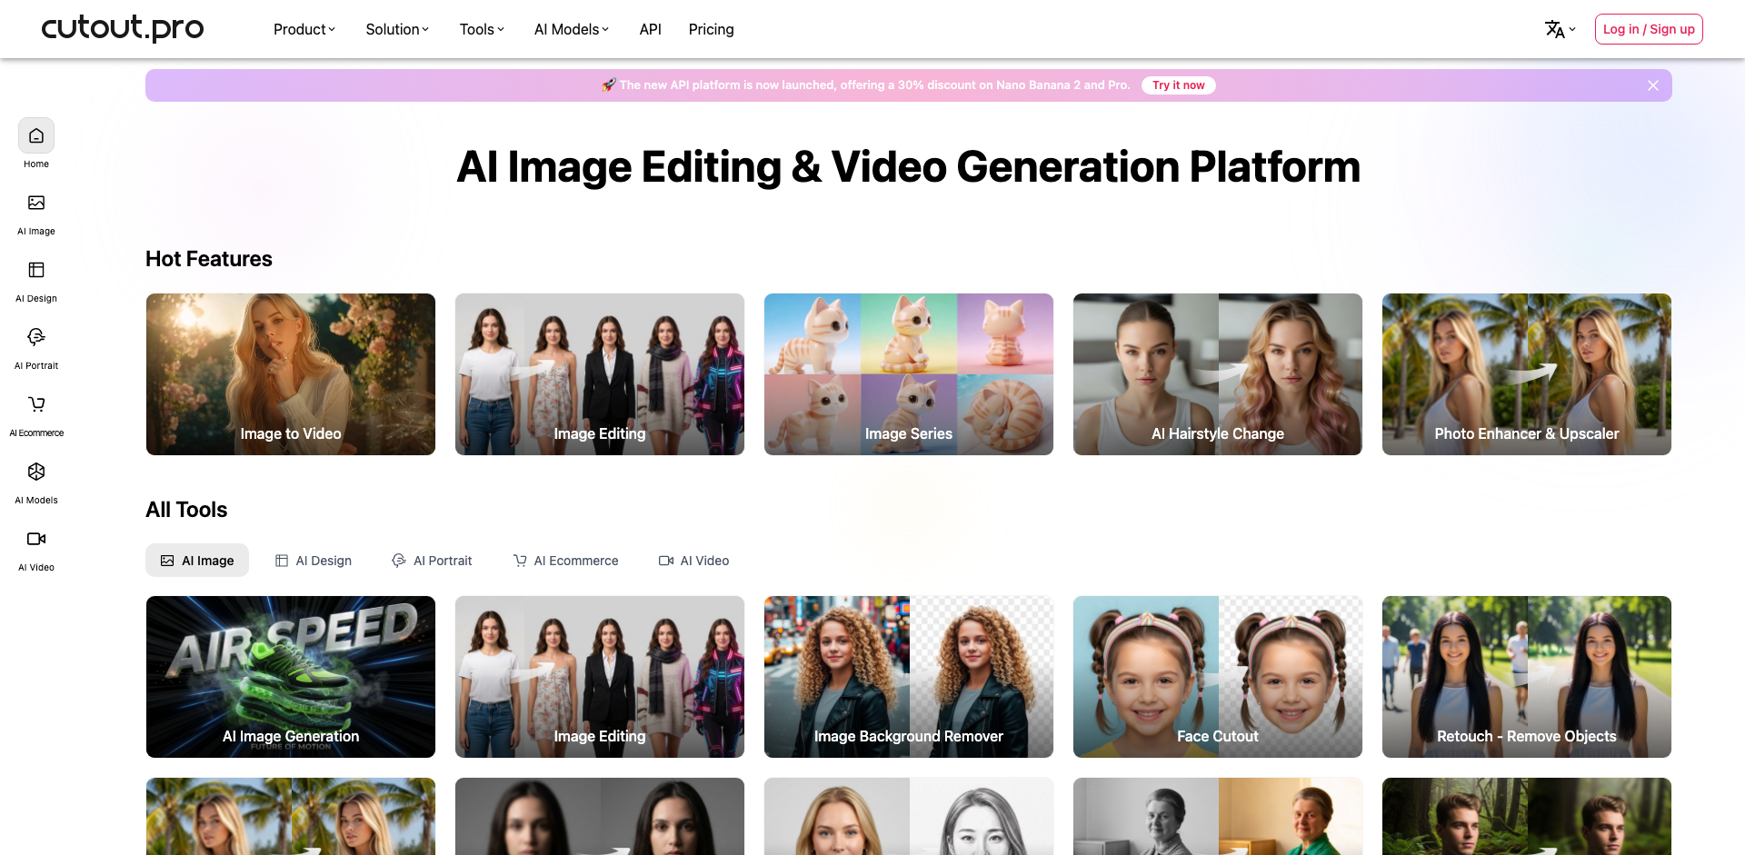Select the AI Image sidebar icon
The height and width of the screenshot is (855, 1745).
[x=36, y=204]
